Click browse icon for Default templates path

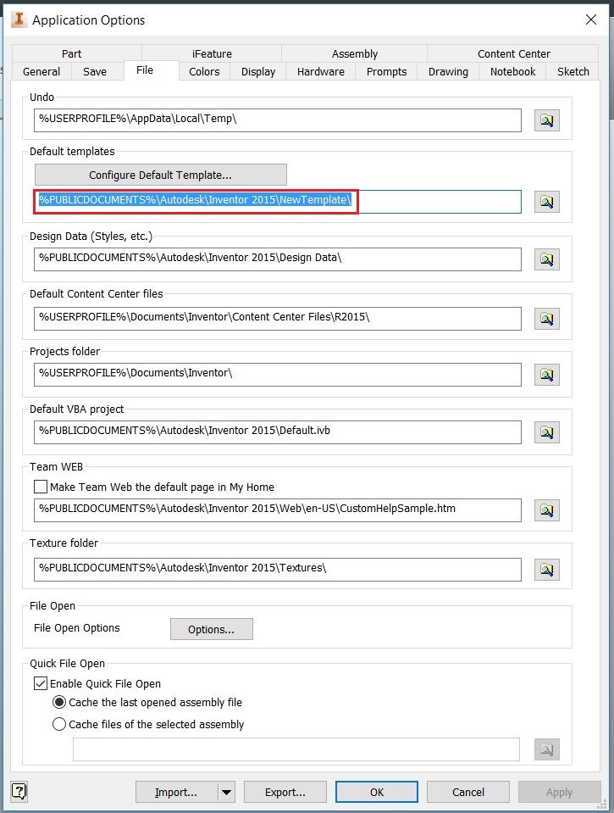click(x=546, y=202)
